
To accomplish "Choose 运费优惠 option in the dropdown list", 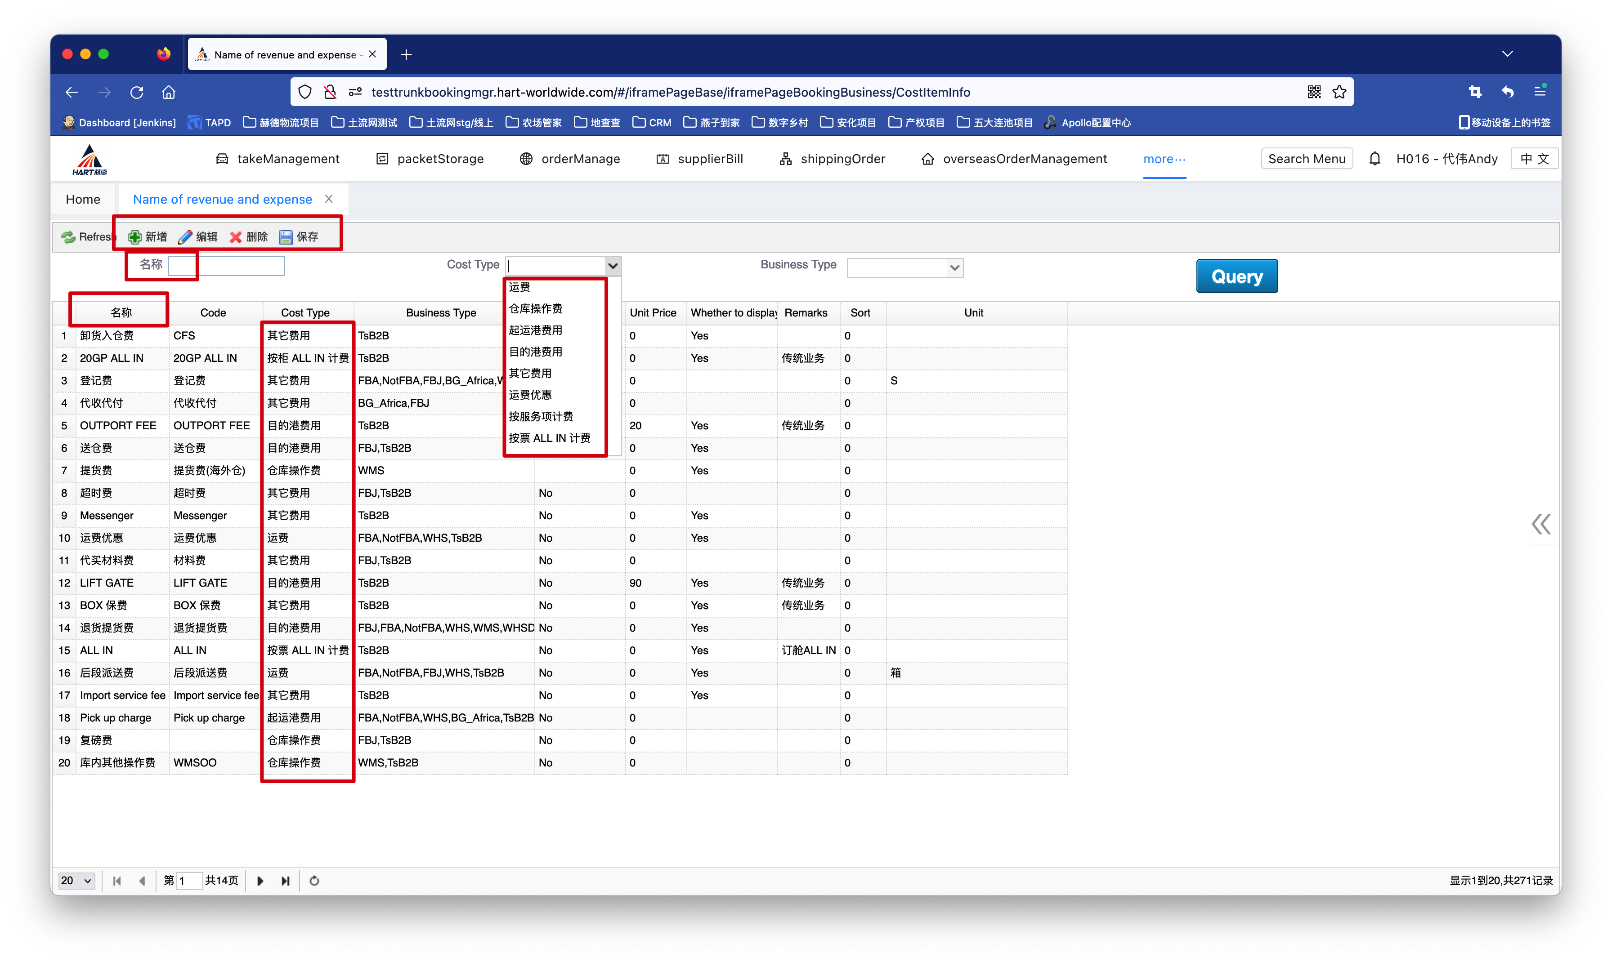I will [x=530, y=395].
